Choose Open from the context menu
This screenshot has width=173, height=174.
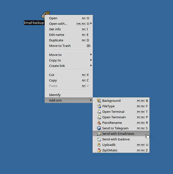tap(69, 18)
